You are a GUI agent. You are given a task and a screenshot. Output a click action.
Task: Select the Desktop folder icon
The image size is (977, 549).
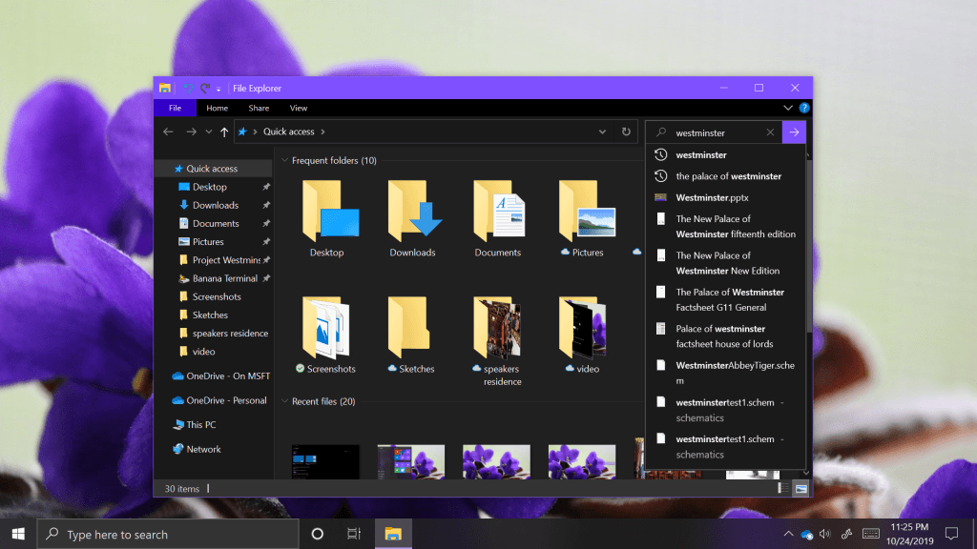point(329,212)
